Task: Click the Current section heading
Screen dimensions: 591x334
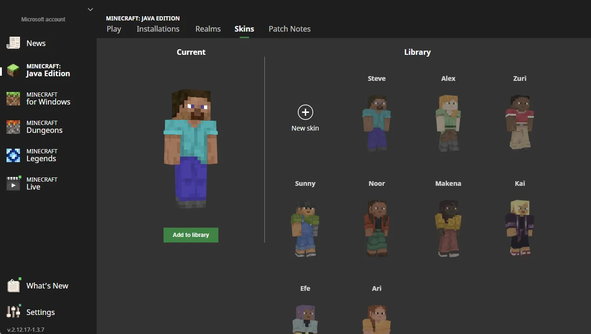Action: click(191, 52)
